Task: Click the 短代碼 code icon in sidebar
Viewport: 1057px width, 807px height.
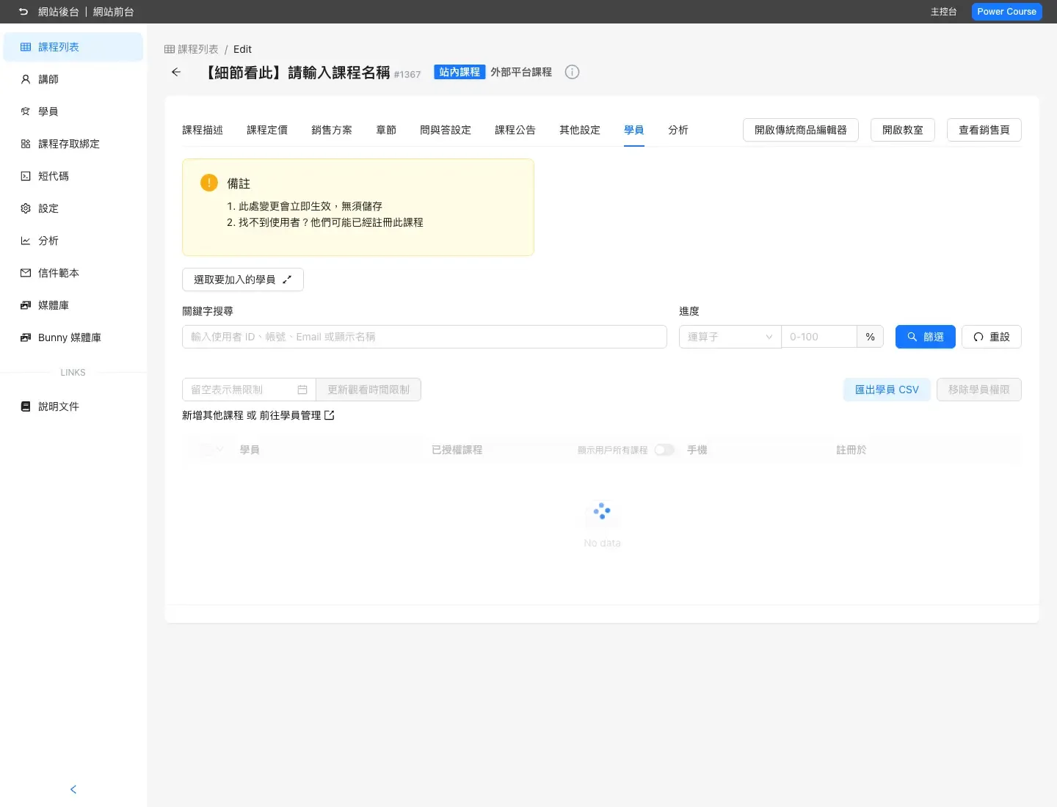Action: [26, 176]
